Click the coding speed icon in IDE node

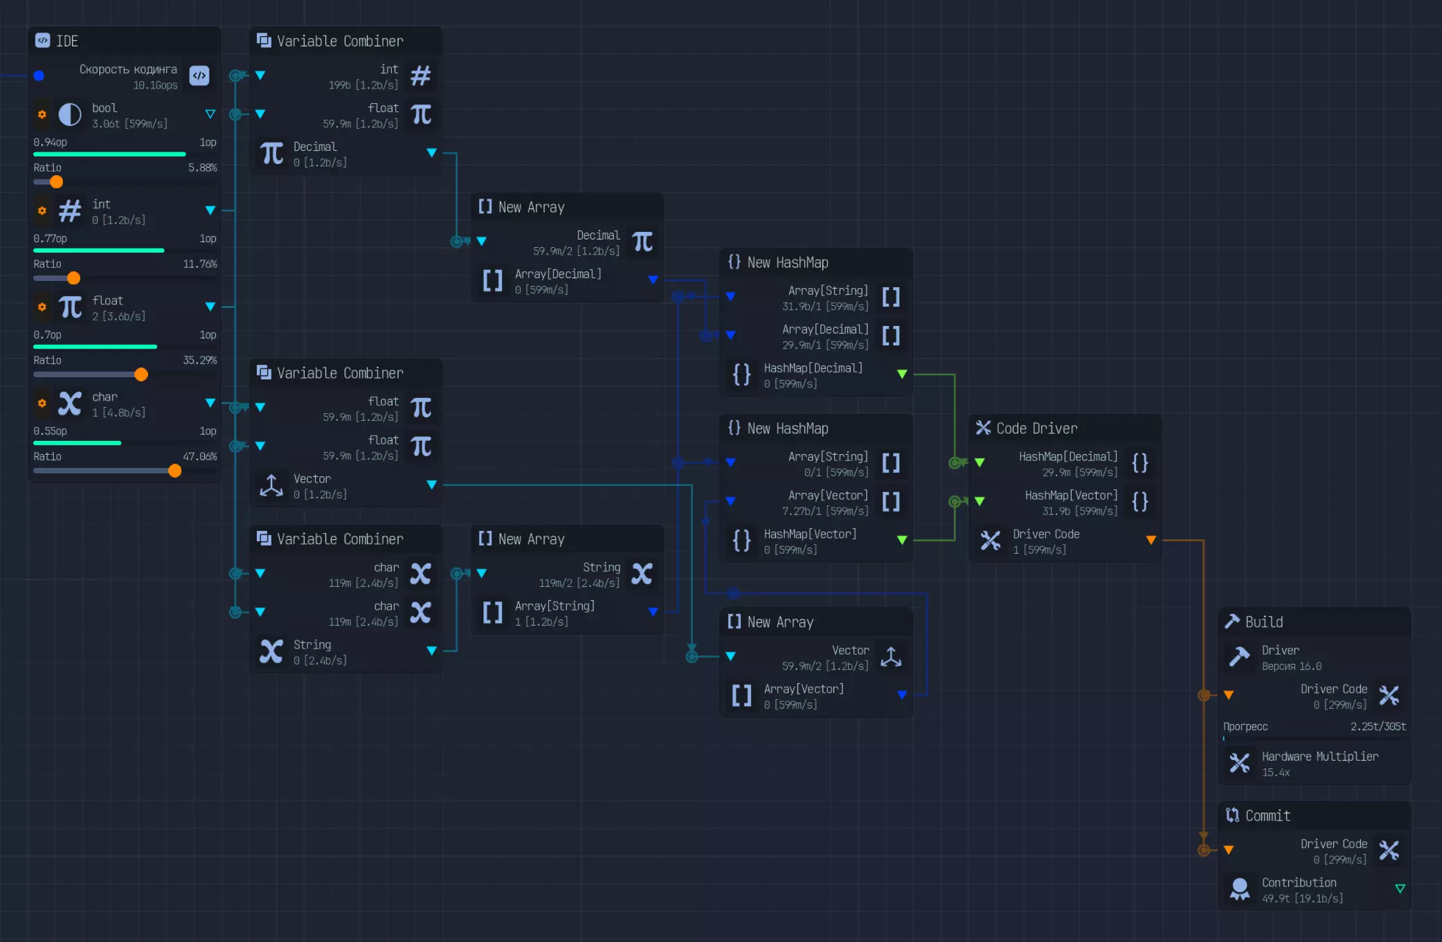point(199,75)
